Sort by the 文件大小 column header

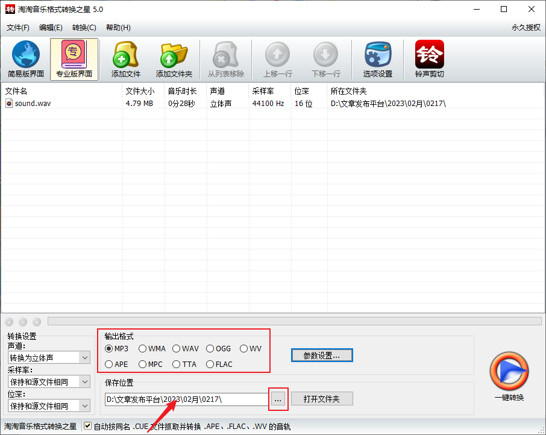pyautogui.click(x=143, y=91)
